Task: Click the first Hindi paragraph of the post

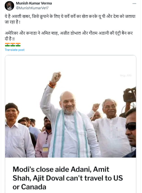Action: [70, 19]
